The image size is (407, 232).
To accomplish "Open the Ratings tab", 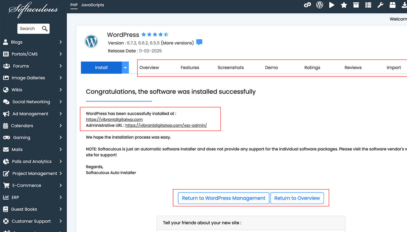I will tap(312, 68).
